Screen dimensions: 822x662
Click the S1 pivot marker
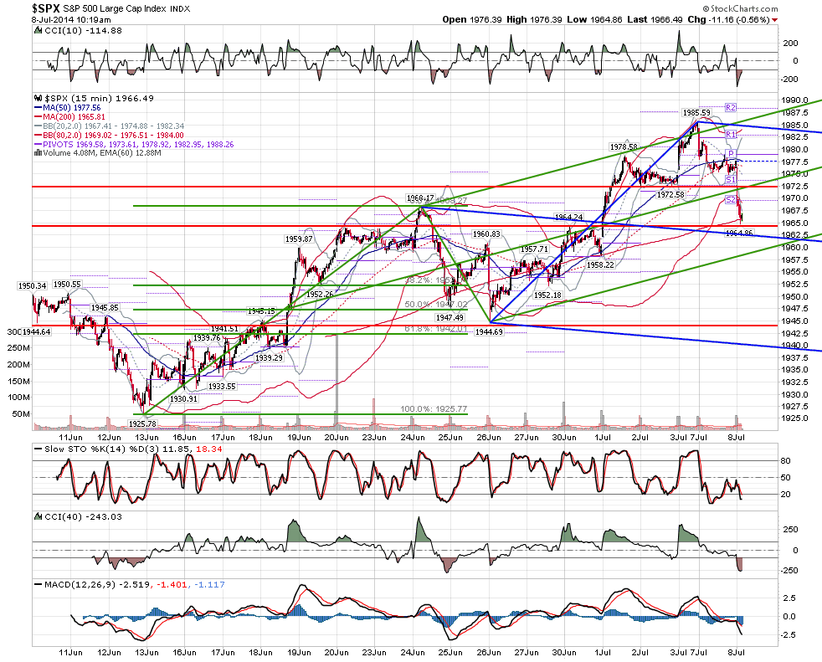point(731,180)
